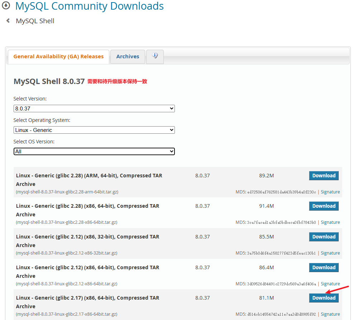Click filename mysql-shell-8.0.37-linux-glibc2.12-x86-32bit.tar.gz
The image size is (358, 320).
coord(66,253)
